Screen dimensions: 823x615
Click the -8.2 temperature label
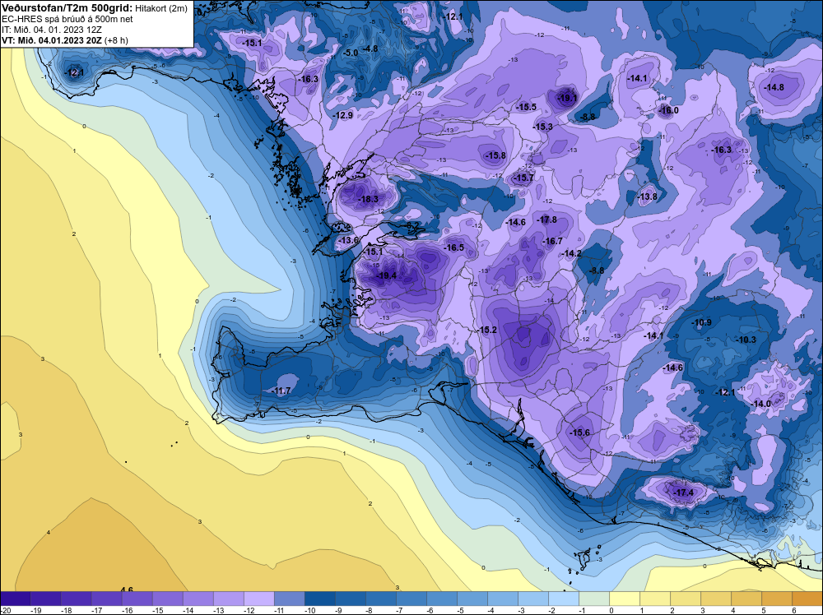pyautogui.click(x=412, y=225)
